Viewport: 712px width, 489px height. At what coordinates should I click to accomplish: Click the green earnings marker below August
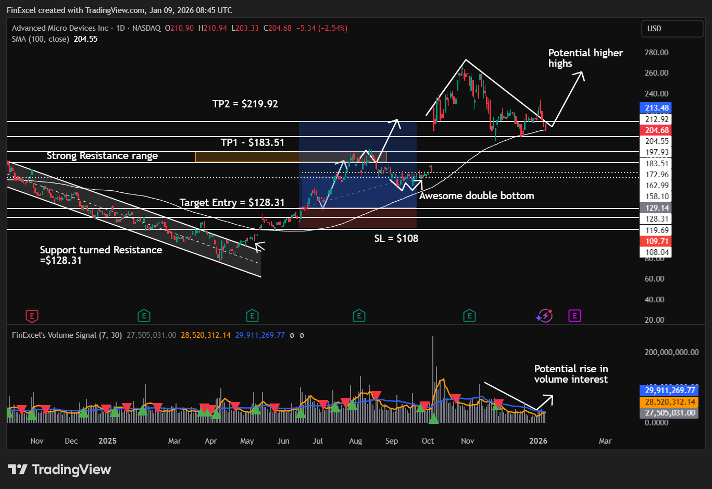pos(358,315)
